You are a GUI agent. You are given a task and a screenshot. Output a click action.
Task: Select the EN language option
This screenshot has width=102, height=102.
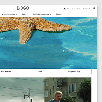click(68, 9)
